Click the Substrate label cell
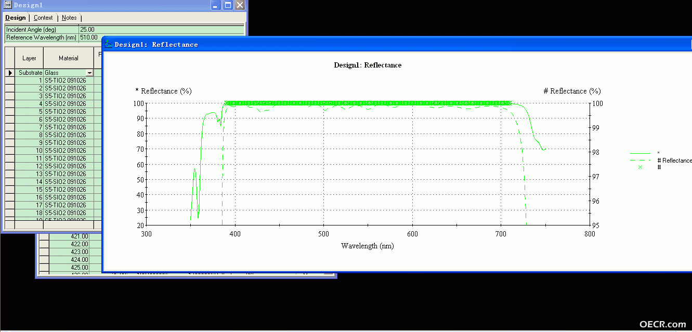Viewport: 692px width, 332px height. coord(29,73)
